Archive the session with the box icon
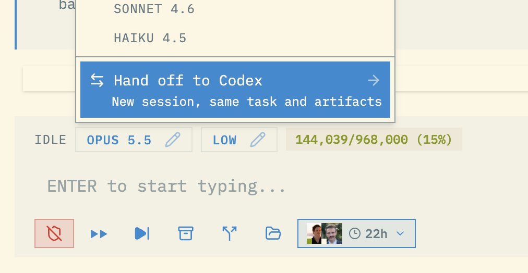The image size is (528, 273). (x=186, y=233)
